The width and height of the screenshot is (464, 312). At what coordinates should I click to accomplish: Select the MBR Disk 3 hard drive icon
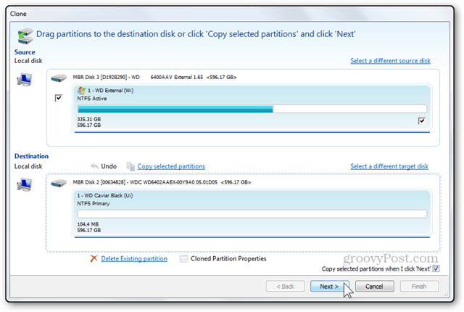[59, 78]
